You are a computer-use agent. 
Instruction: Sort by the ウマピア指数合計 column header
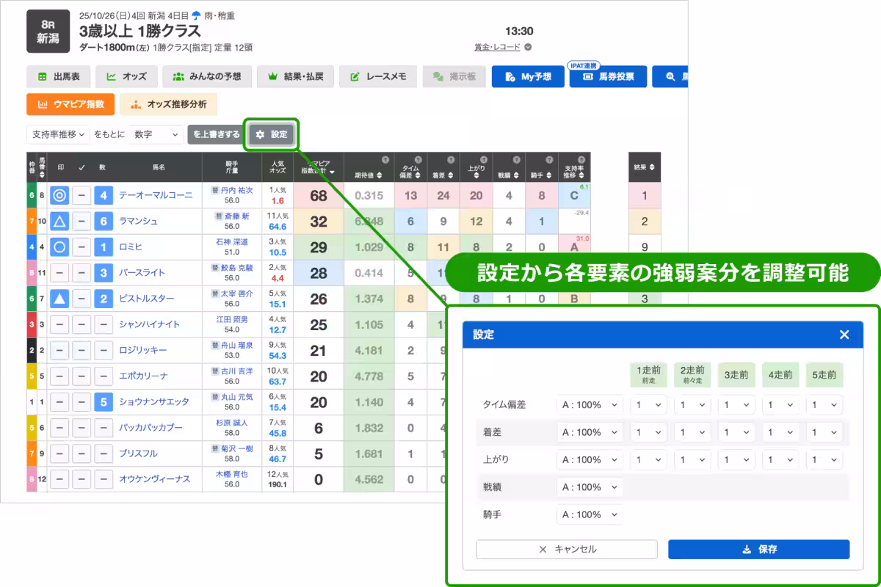pos(317,167)
